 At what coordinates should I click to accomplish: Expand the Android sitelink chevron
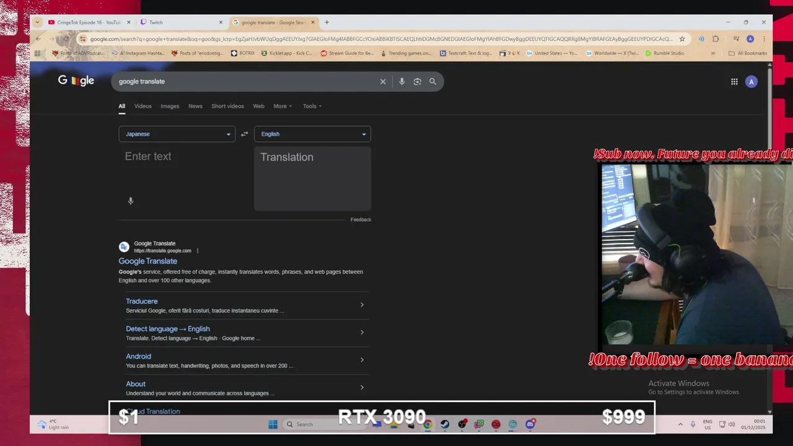coord(362,360)
